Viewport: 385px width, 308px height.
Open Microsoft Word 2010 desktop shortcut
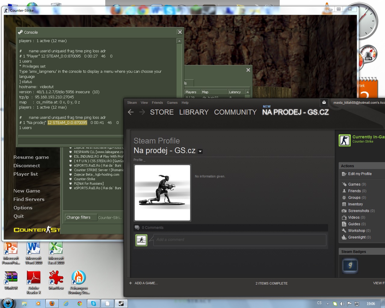point(33,253)
